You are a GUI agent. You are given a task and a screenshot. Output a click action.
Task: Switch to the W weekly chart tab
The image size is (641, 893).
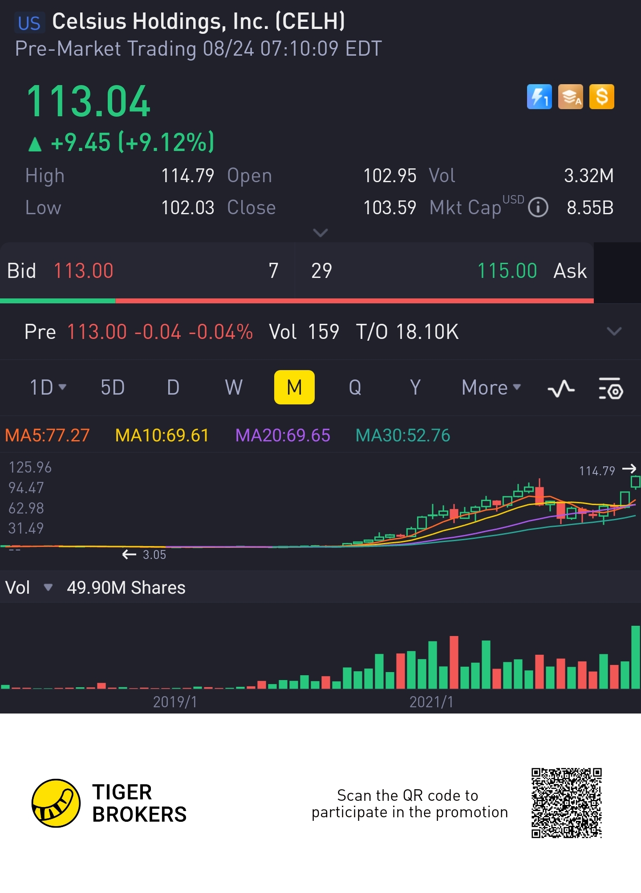point(234,387)
